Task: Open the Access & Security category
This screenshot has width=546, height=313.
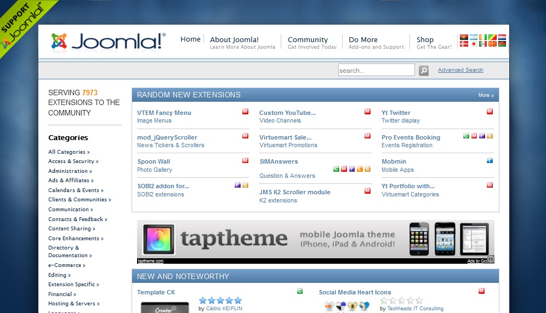Action: 73,161
